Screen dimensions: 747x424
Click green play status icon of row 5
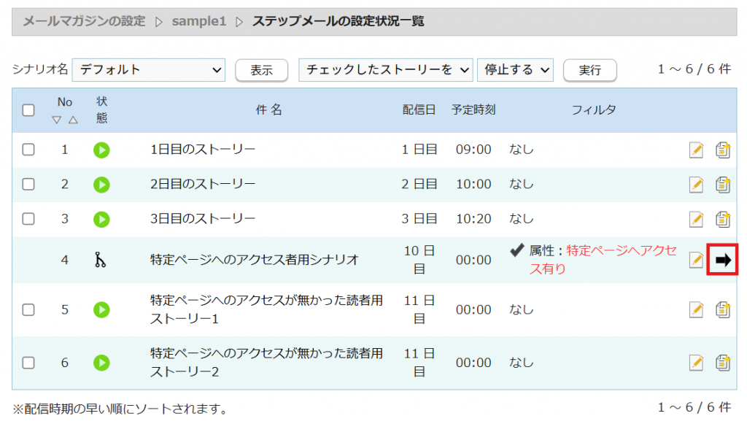click(101, 309)
